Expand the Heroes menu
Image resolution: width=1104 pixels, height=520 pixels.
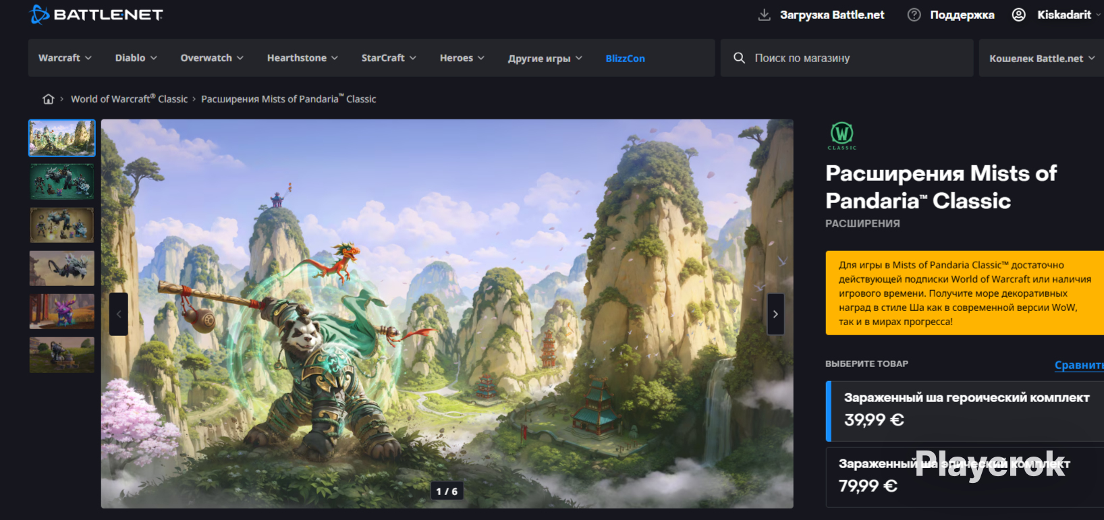tap(462, 58)
